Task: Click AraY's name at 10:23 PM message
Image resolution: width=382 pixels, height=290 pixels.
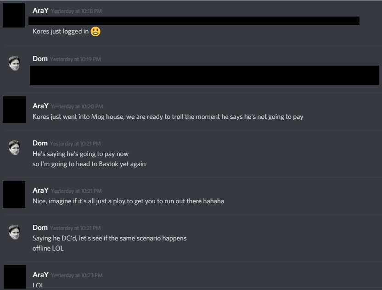Action: (x=40, y=275)
